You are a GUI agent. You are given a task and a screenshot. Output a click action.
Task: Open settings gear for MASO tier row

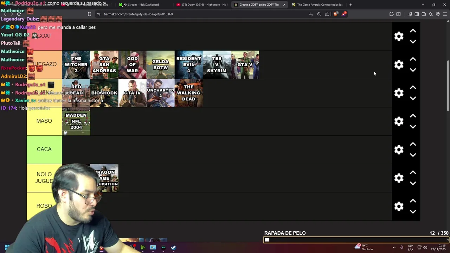399,121
